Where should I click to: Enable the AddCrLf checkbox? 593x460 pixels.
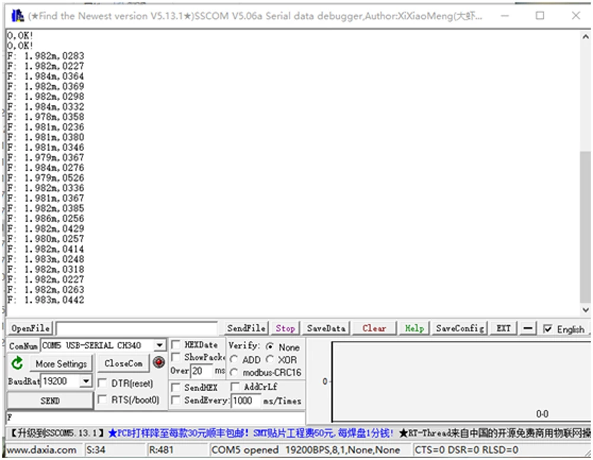tap(235, 386)
